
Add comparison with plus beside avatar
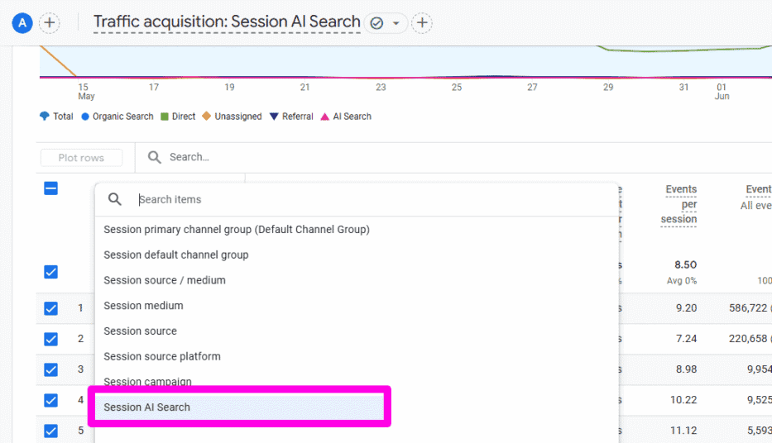[50, 23]
